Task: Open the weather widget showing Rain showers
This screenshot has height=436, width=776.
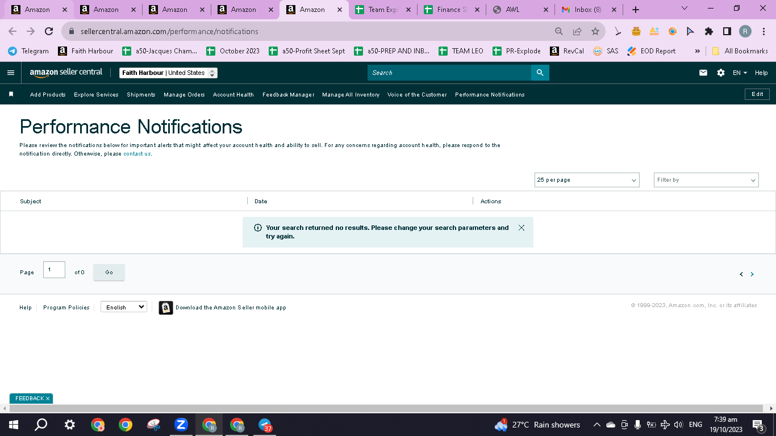Action: click(x=537, y=425)
